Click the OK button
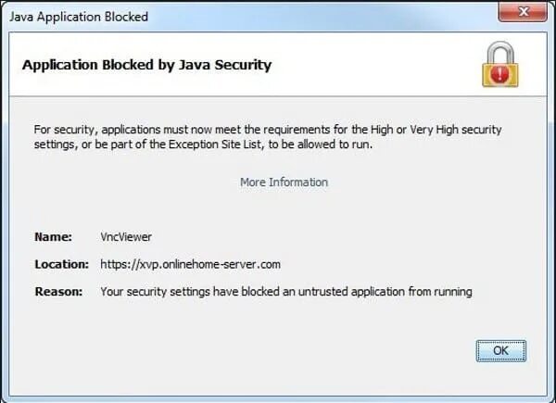Viewport: 556px width, 403px height. [500, 350]
